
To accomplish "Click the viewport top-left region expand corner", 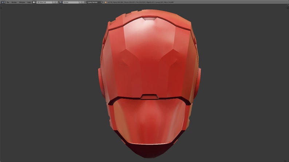I will coord(1,8).
